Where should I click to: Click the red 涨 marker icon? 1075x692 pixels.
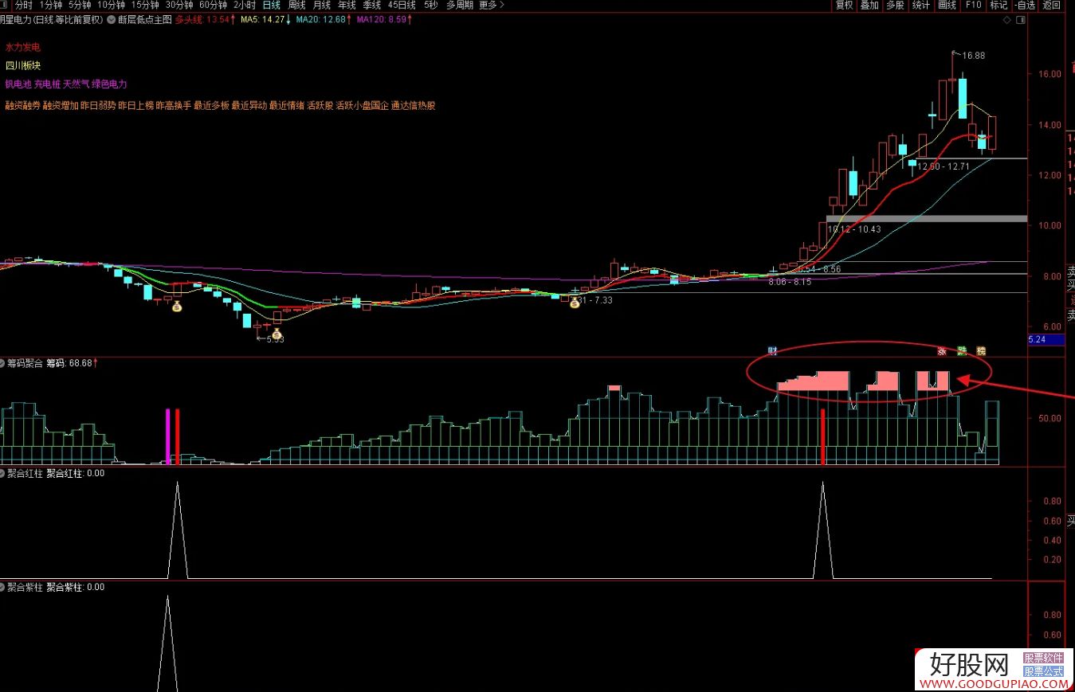click(941, 350)
